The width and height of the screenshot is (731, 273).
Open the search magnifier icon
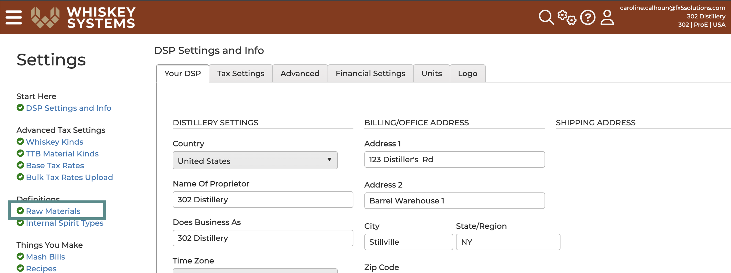point(546,17)
